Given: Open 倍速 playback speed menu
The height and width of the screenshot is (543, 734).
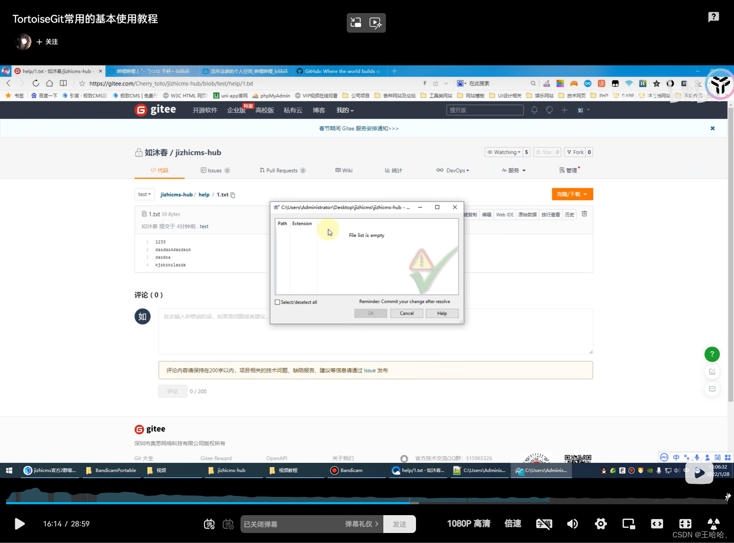Looking at the screenshot, I should 513,523.
